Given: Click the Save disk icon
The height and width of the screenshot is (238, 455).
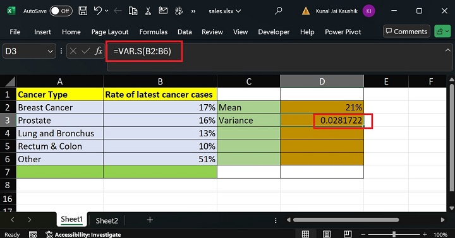Looking at the screenshot, I should [83, 11].
